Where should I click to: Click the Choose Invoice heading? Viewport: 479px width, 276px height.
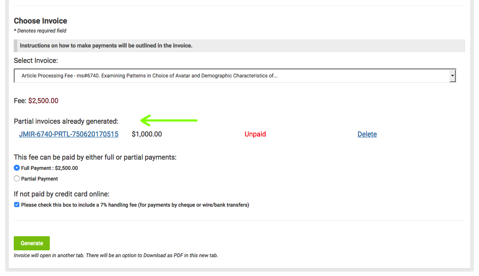point(40,21)
